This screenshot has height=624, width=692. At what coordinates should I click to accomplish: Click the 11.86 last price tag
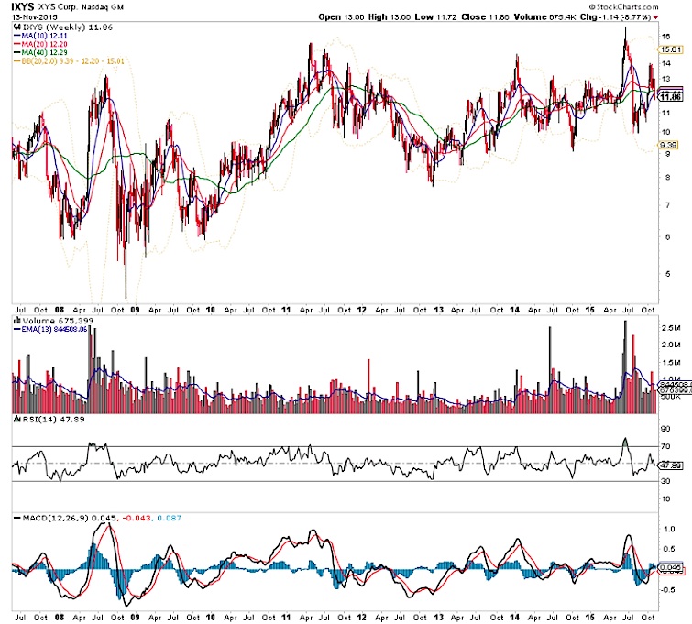(x=671, y=97)
